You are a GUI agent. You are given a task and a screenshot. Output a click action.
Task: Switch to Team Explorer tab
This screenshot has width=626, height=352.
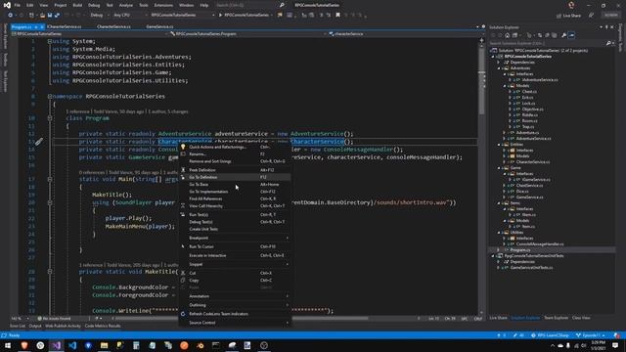tap(556, 318)
